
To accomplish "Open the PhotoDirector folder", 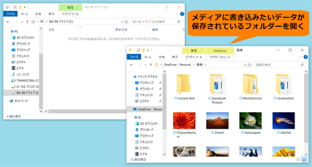I will (x=250, y=87).
